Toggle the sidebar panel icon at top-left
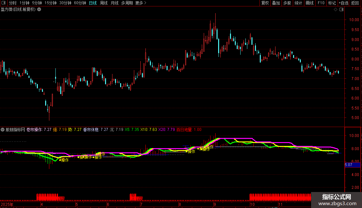This screenshot has width=362, height=208. coord(4,3)
